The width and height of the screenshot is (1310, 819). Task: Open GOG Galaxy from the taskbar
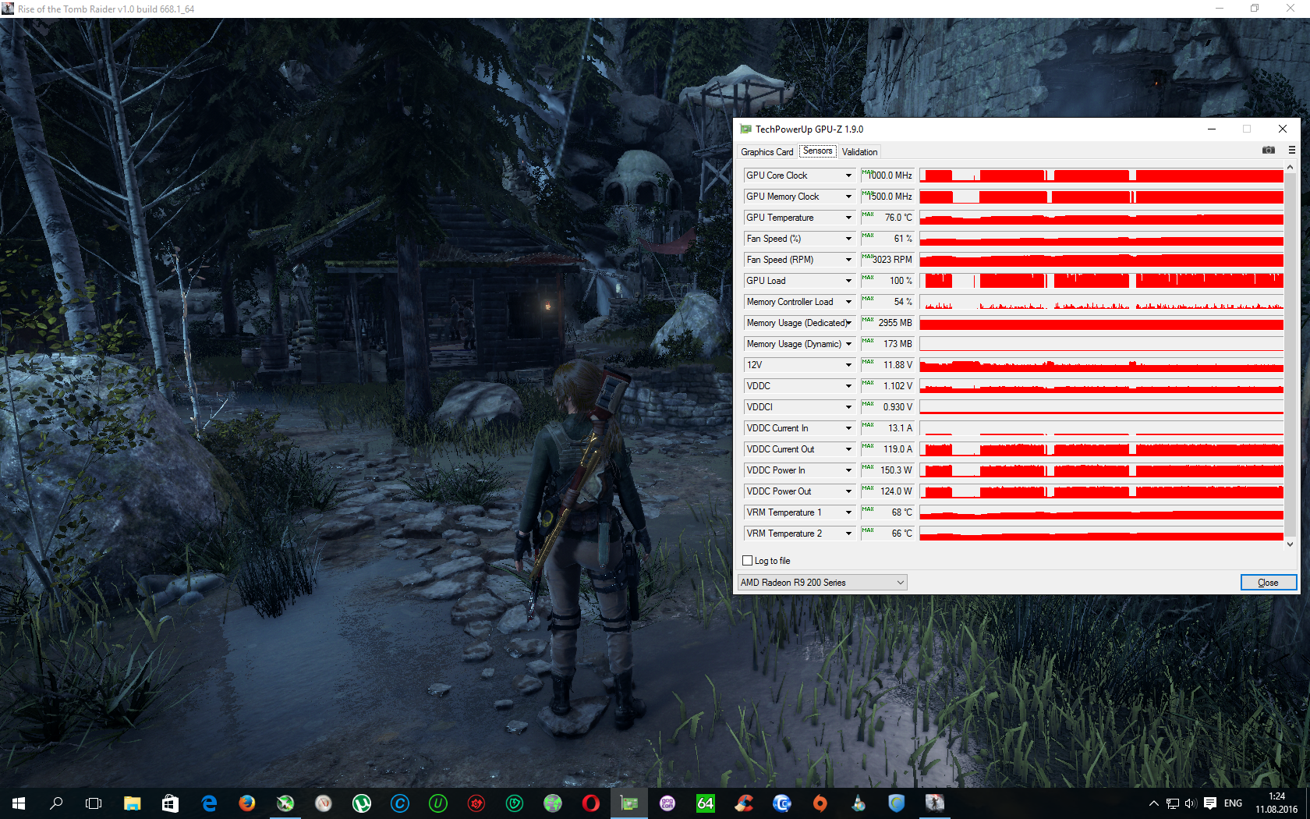[667, 803]
